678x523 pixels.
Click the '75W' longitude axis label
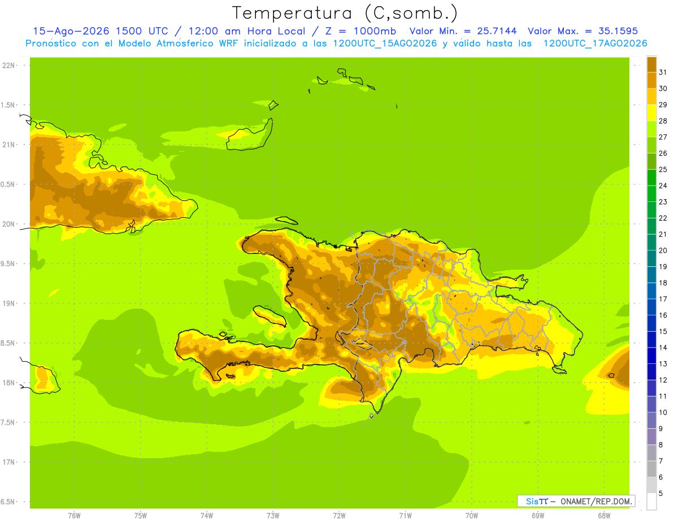coord(141,516)
